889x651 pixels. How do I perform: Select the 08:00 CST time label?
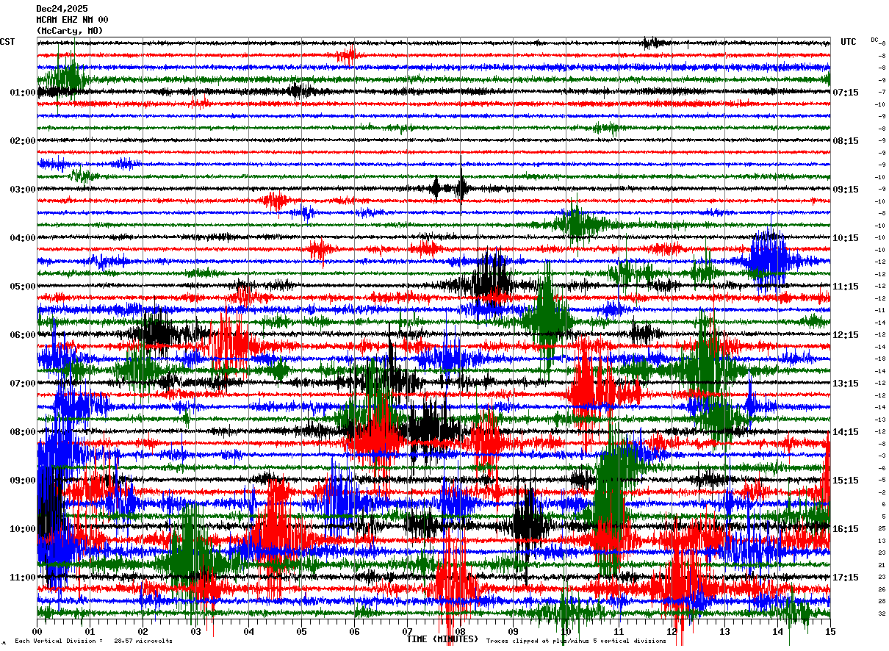click(23, 432)
